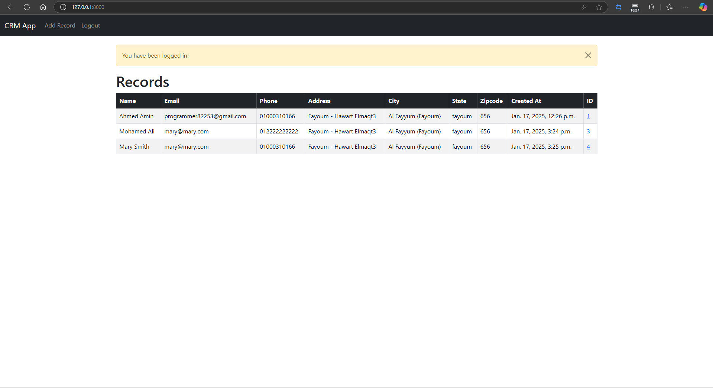Open the favorites list icon
Image resolution: width=713 pixels, height=388 pixels.
pyautogui.click(x=670, y=7)
